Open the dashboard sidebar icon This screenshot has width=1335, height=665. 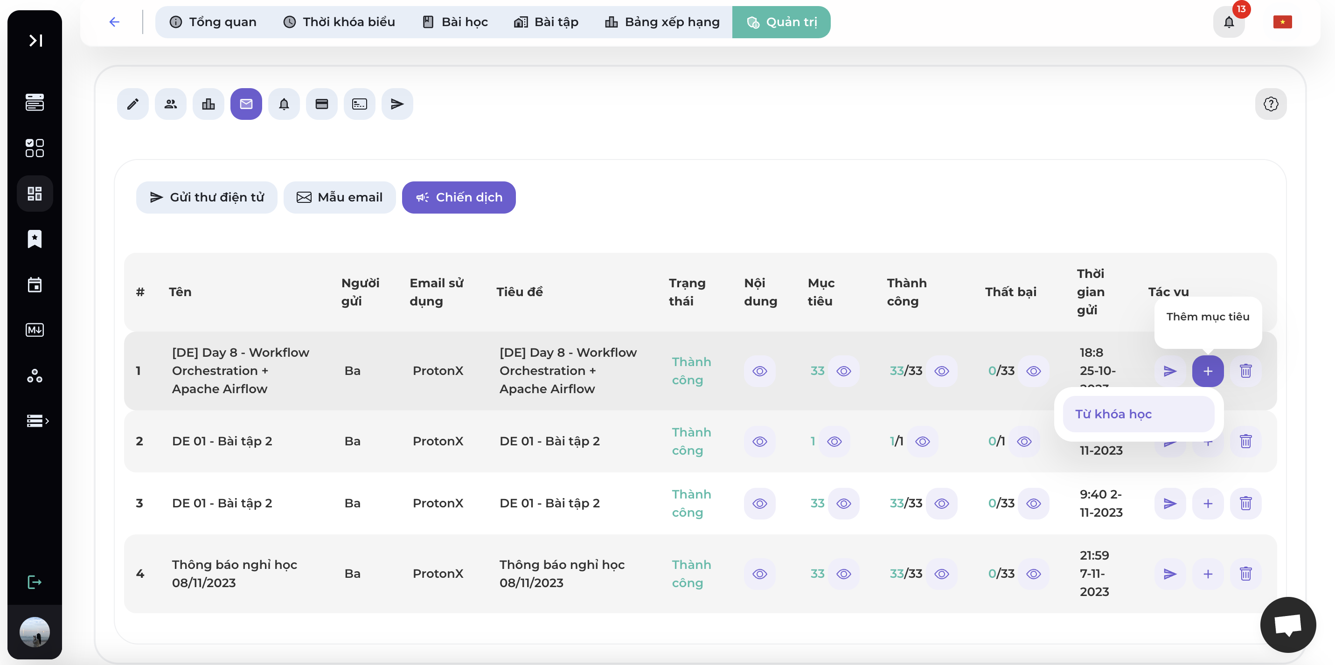[35, 194]
